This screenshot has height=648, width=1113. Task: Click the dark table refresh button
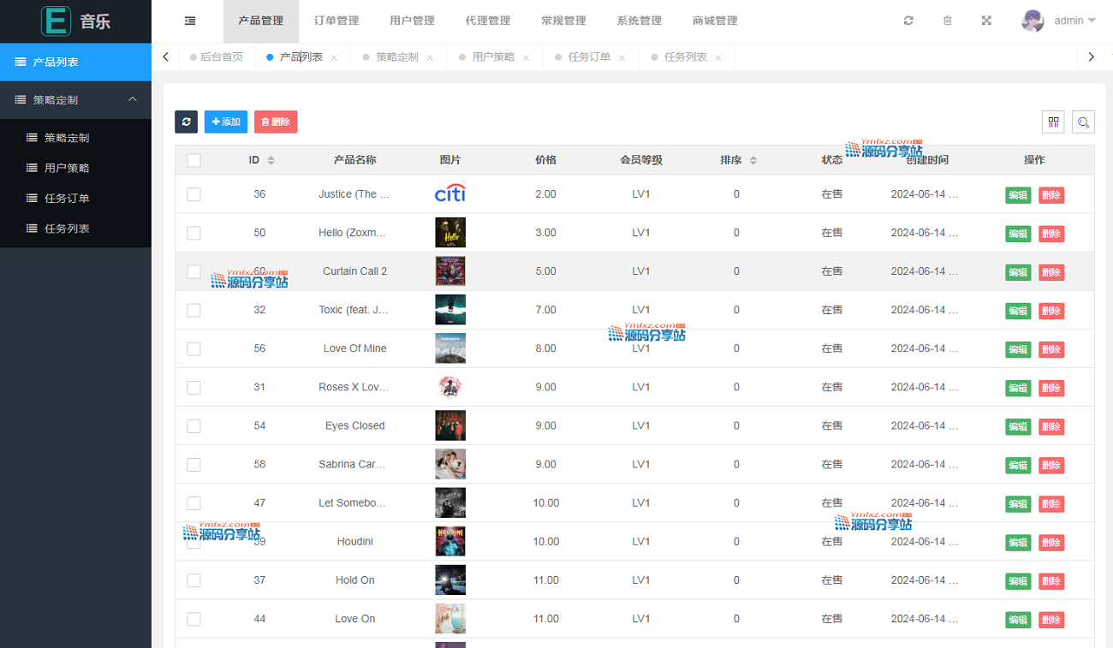tap(186, 122)
